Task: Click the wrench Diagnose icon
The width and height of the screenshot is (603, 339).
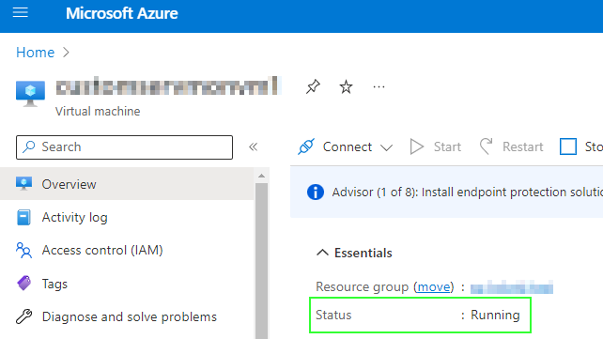Action: tap(23, 316)
